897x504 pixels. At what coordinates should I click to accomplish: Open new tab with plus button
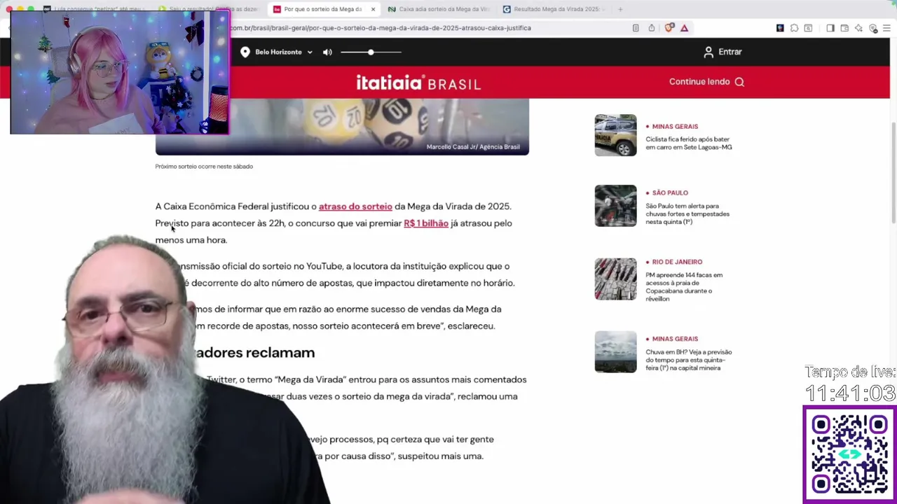click(620, 9)
